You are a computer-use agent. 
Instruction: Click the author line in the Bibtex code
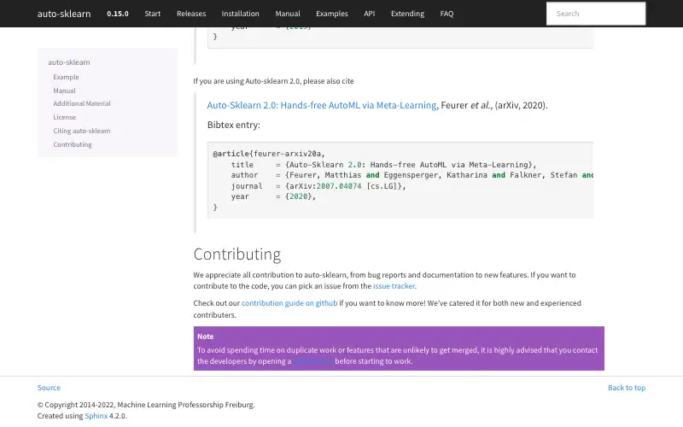click(412, 175)
